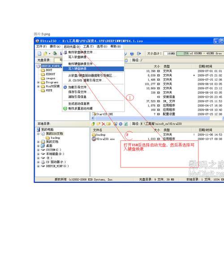Click the My Computer icon (我的电脑)

coord(39,129)
